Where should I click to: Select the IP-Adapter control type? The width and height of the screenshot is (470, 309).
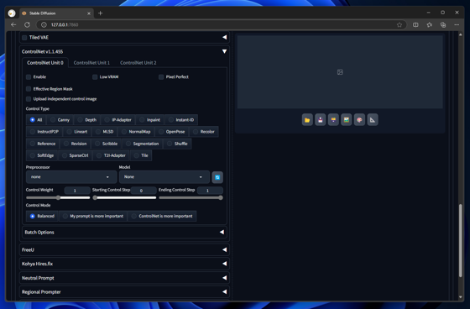coord(117,120)
